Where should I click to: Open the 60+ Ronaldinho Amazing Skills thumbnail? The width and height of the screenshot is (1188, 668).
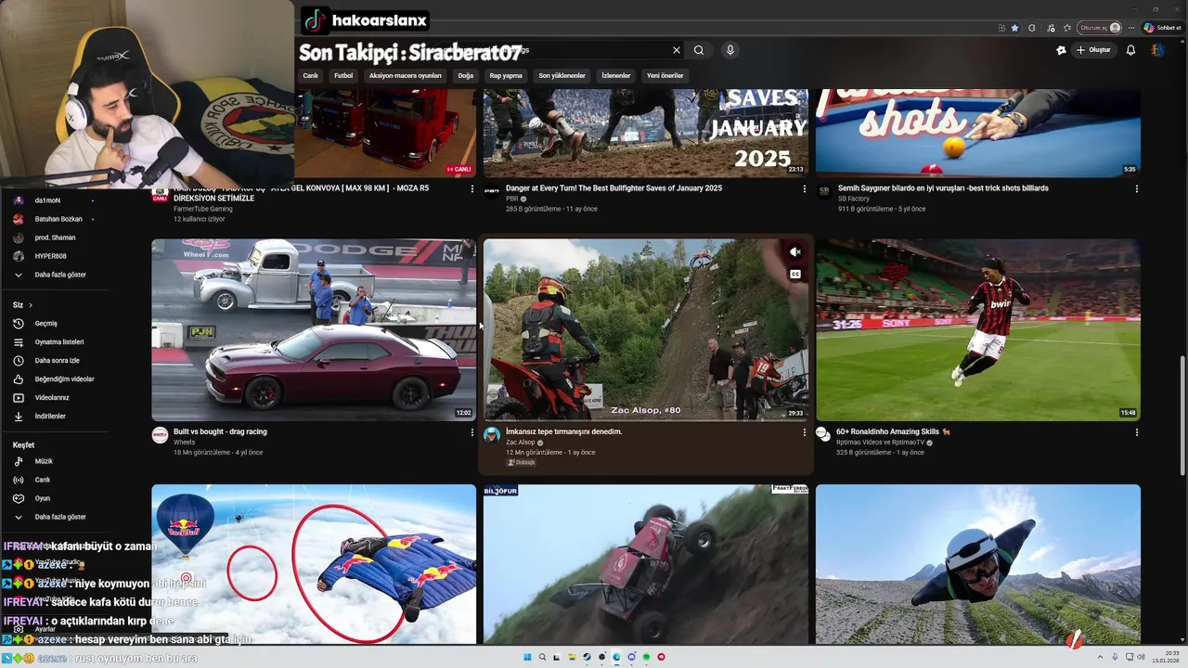click(x=978, y=330)
